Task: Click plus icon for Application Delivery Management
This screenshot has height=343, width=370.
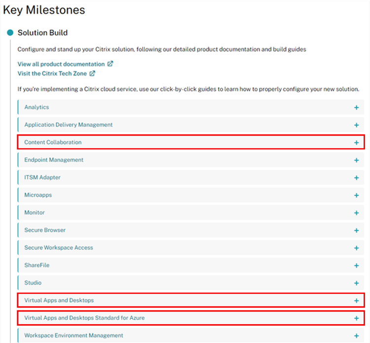Action: coord(356,125)
